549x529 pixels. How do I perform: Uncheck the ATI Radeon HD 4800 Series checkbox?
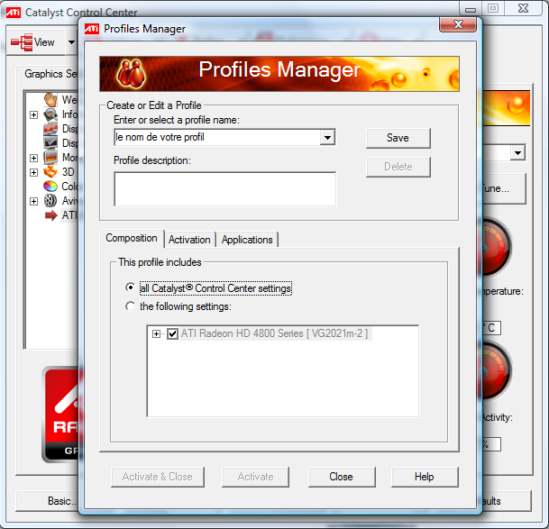tap(172, 334)
